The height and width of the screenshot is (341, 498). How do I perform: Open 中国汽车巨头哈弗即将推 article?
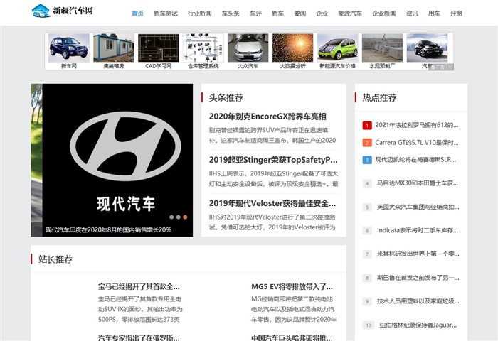click(x=292, y=337)
